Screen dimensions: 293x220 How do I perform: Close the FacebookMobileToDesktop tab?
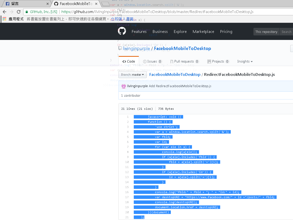point(96,4)
